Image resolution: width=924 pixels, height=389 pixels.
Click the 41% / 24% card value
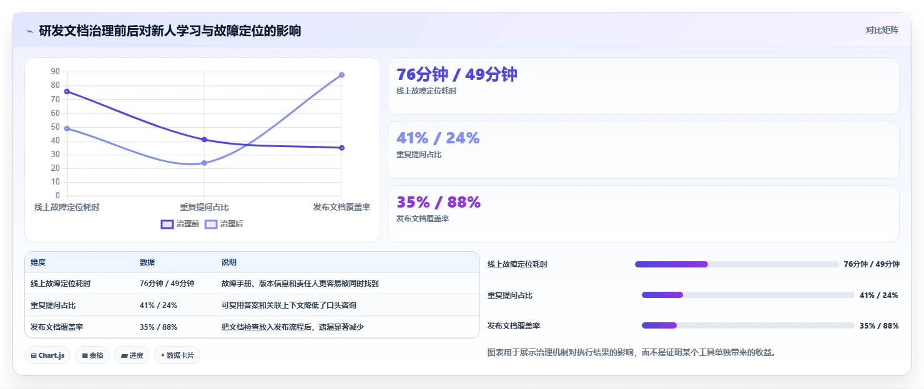coord(438,138)
